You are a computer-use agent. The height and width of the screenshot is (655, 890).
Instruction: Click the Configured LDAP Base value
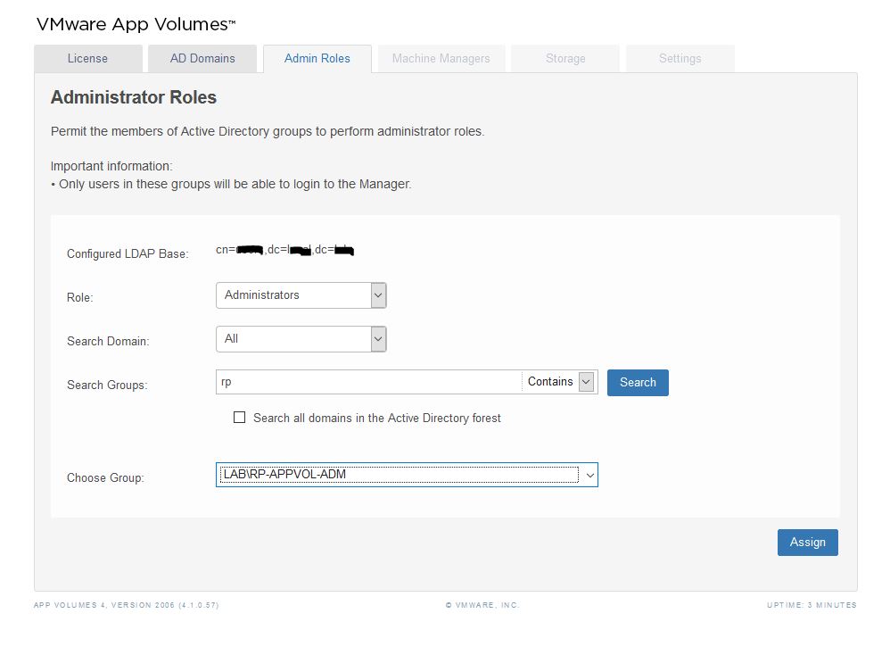click(285, 250)
